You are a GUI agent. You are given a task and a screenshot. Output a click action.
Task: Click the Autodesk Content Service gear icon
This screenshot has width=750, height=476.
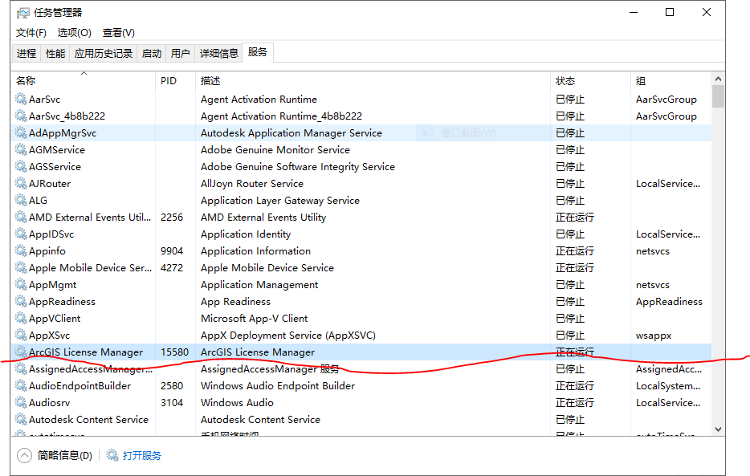(x=20, y=419)
